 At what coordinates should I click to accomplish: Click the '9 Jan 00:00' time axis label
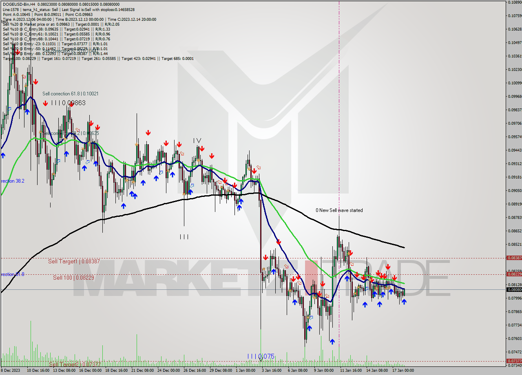pos(324,371)
